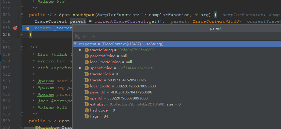
Task: Select the parentIdString = null row
Action: pos(177,56)
